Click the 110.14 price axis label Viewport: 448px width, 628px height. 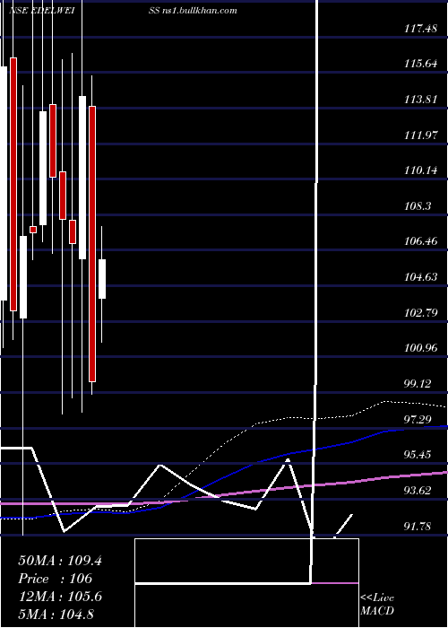[x=420, y=170]
